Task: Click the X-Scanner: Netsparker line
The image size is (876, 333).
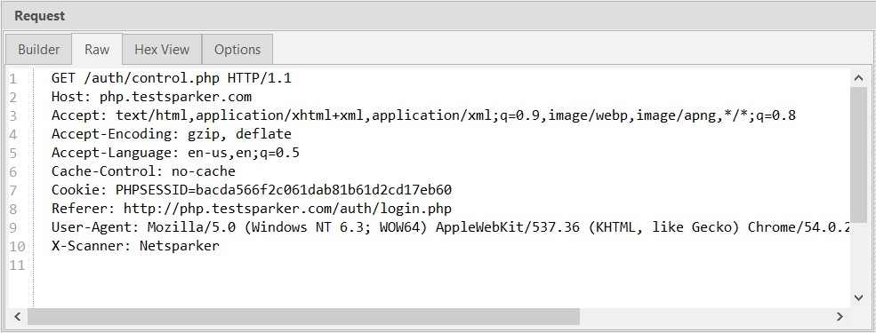Action: (x=135, y=245)
